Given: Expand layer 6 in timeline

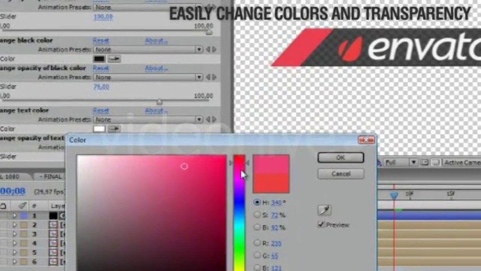Looking at the screenshot, I should click(15, 261).
